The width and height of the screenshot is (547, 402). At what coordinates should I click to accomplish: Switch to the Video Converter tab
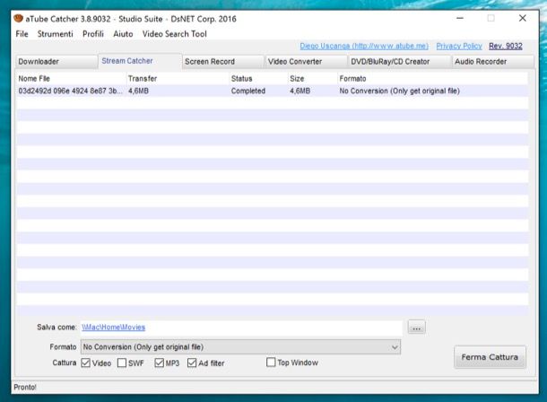coord(295,62)
